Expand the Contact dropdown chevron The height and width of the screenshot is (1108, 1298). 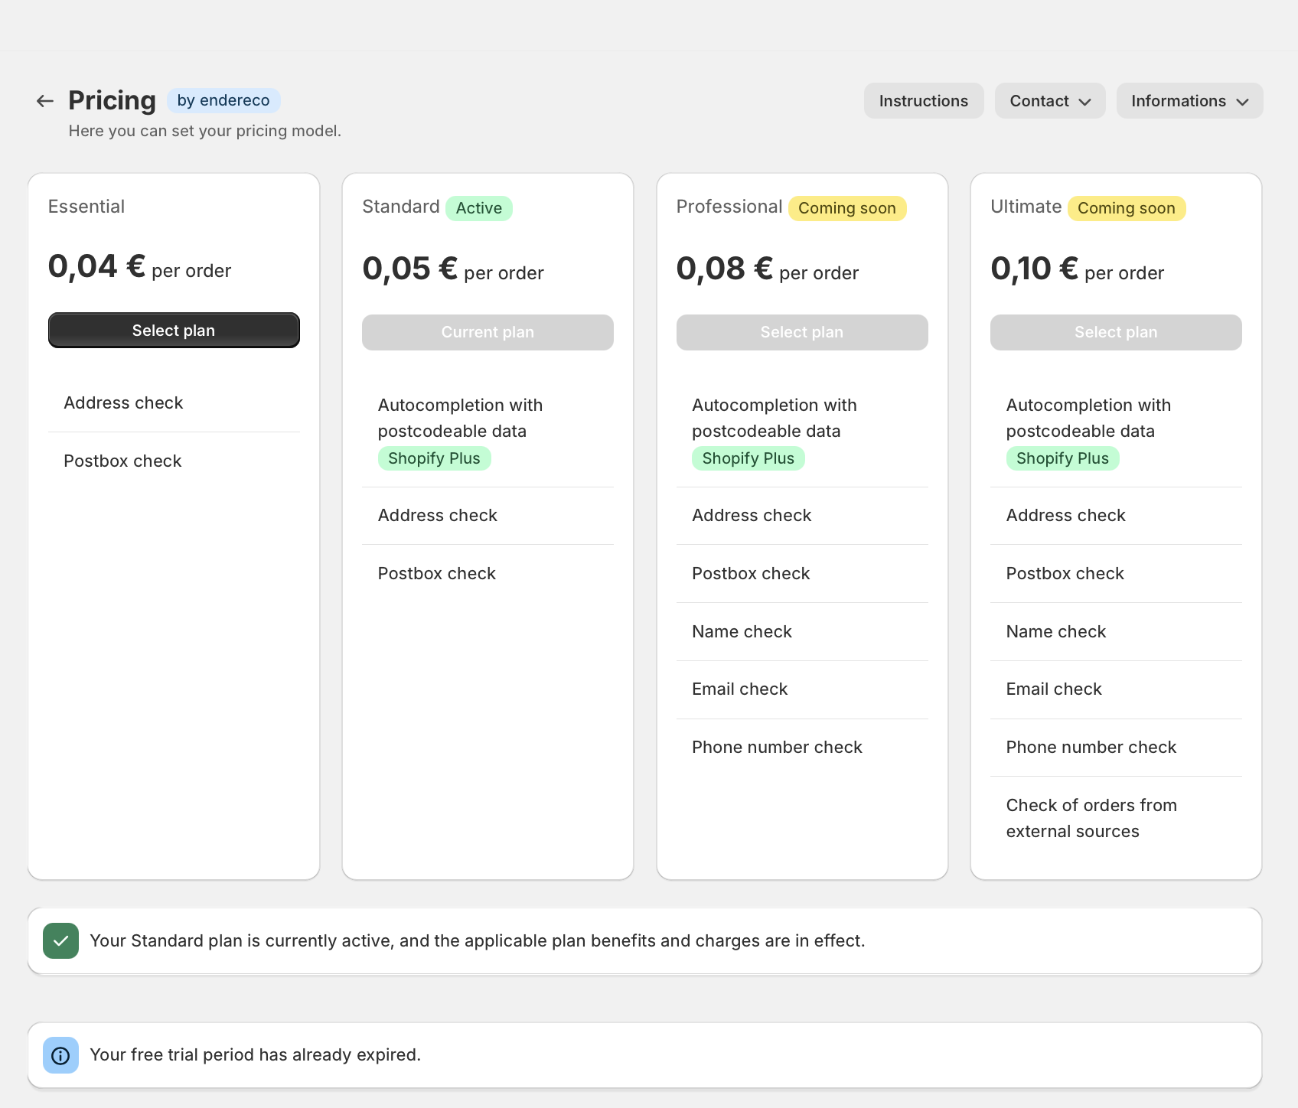(1084, 102)
